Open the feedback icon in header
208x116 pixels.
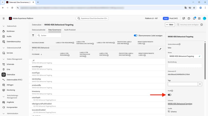tap(184, 18)
